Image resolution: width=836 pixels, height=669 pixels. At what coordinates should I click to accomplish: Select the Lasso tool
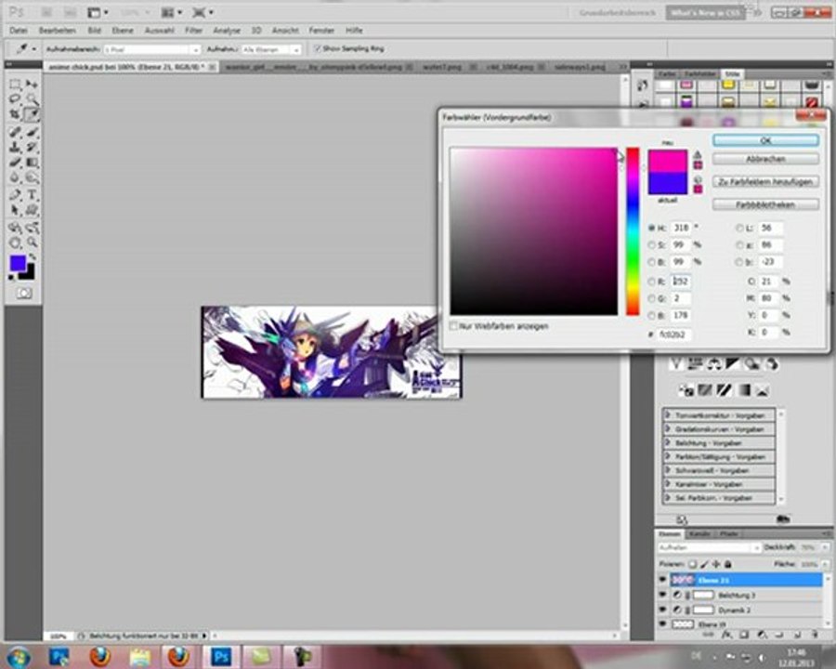(x=16, y=98)
